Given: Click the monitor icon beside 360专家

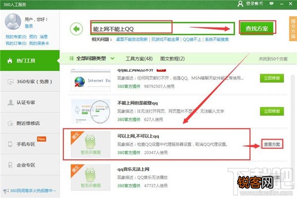Looking at the screenshot, I should pos(10,81).
